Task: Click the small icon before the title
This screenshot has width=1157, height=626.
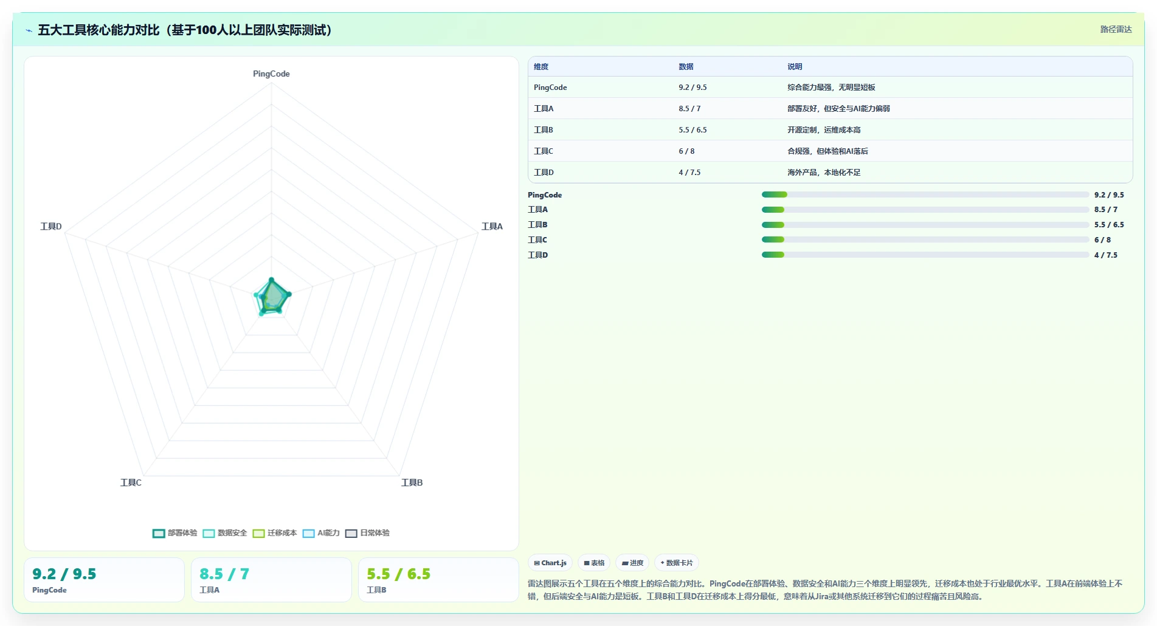Action: tap(29, 30)
